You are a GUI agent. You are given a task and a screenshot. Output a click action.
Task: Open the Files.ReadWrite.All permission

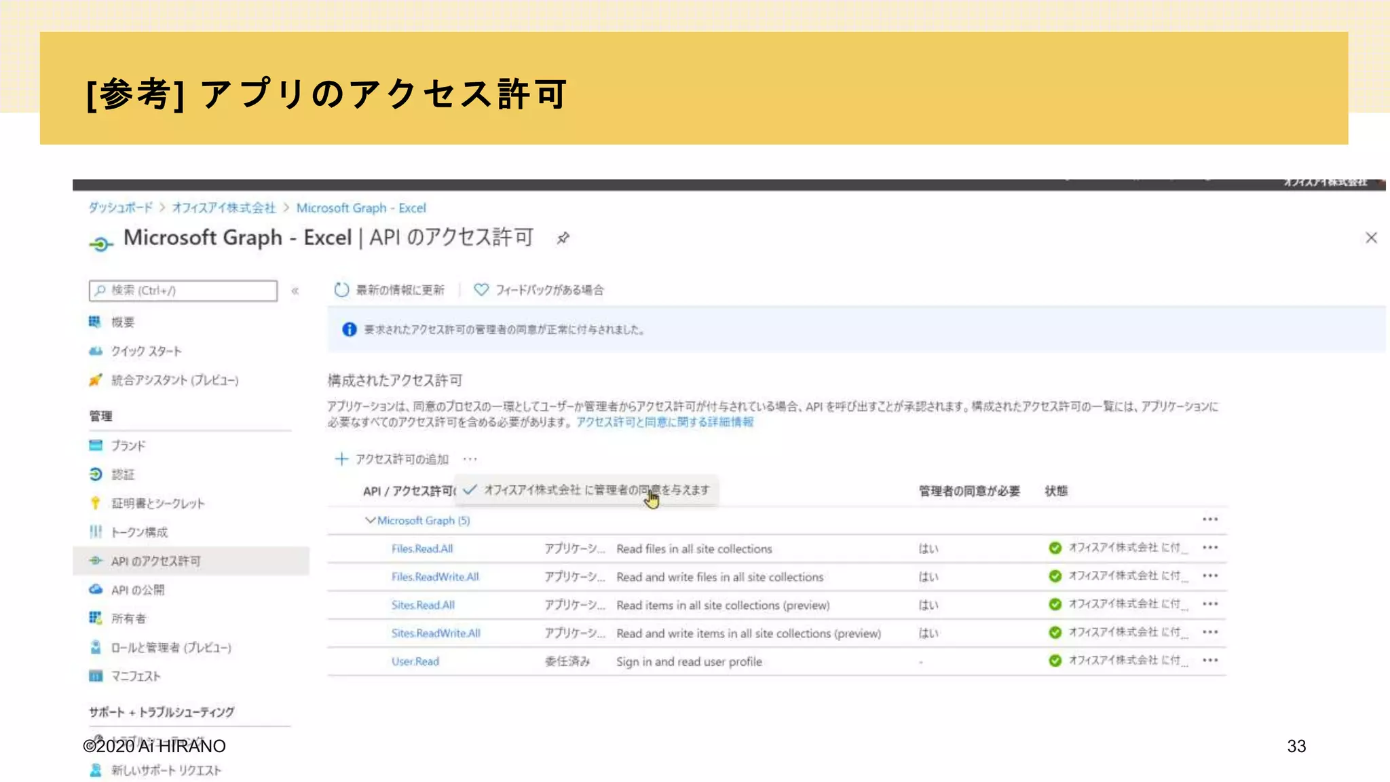point(435,577)
